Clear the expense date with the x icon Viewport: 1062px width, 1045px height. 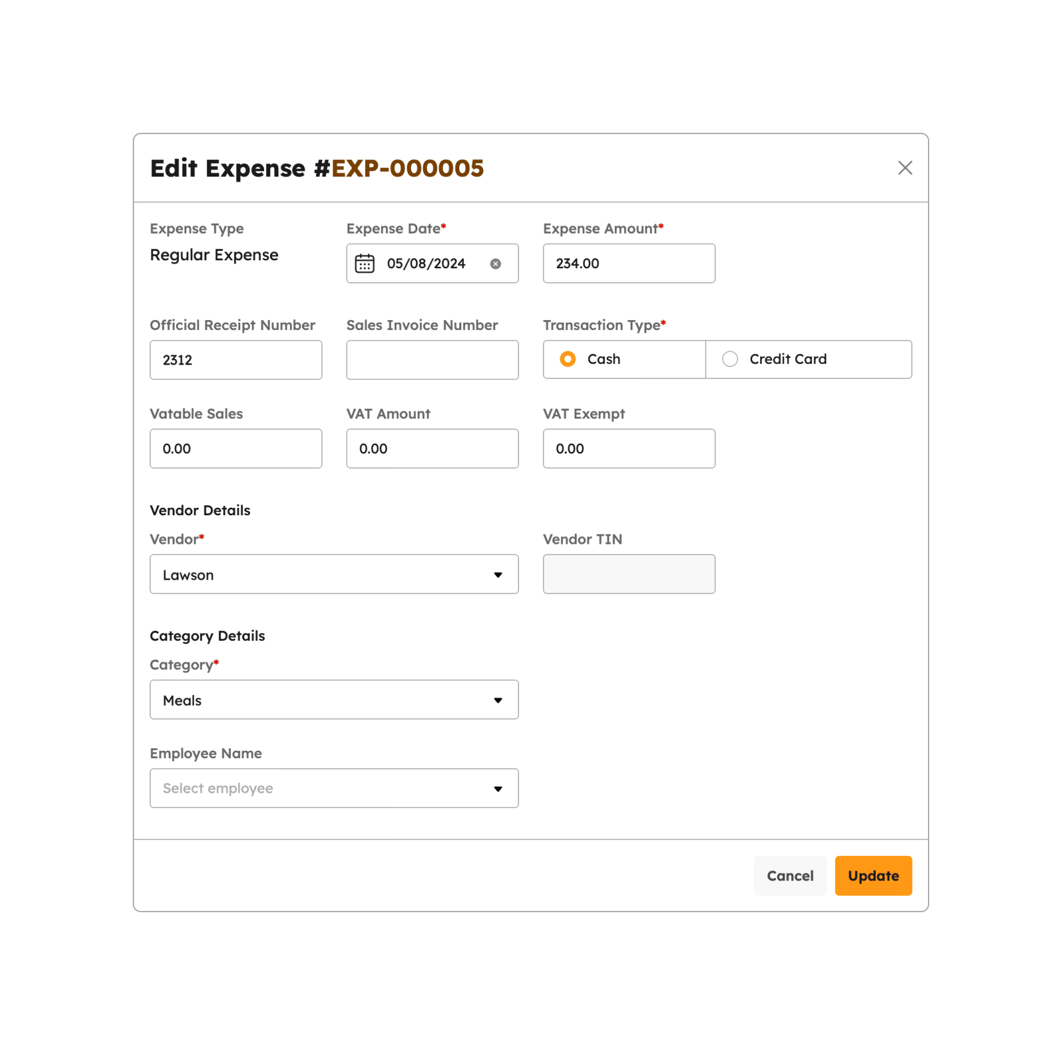pos(496,264)
